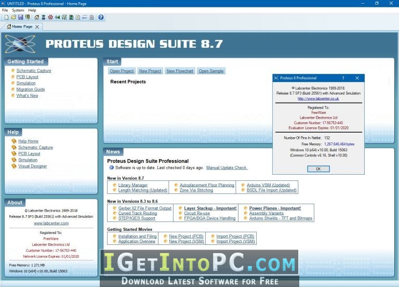Click the Close Project toolbar icon

[27, 17]
